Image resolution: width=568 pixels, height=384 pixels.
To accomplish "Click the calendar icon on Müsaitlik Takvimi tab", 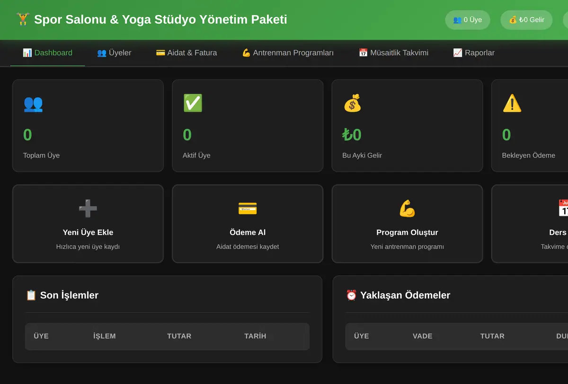I will pyautogui.click(x=363, y=53).
